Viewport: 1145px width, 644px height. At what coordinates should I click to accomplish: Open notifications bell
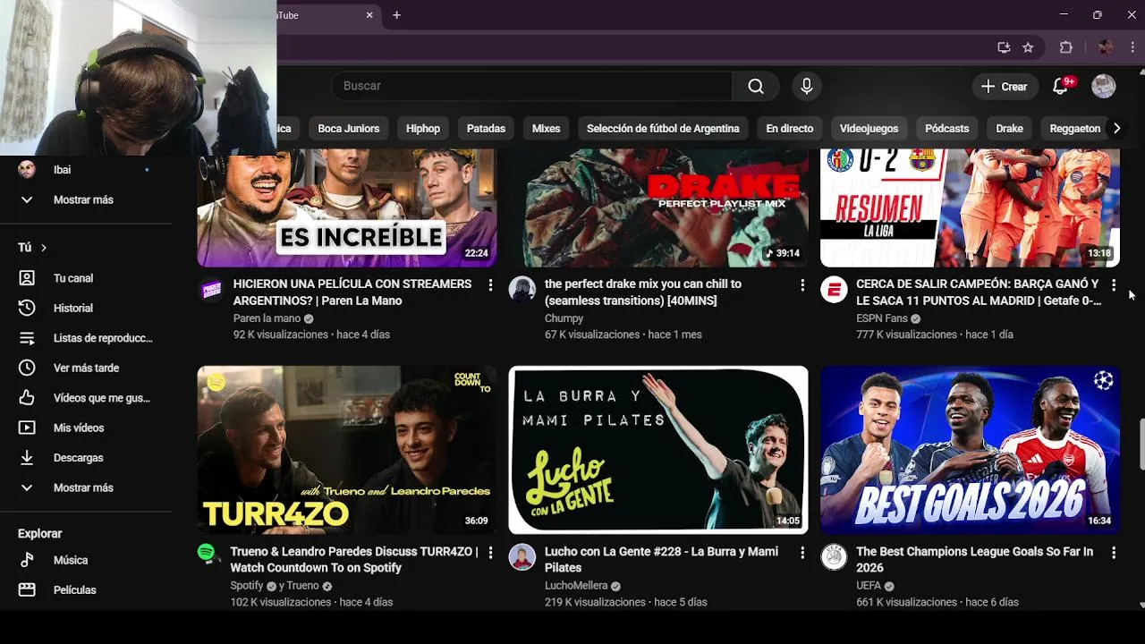click(x=1061, y=86)
